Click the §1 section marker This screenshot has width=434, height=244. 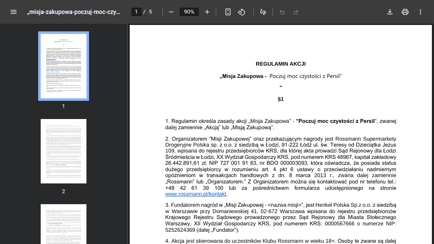[281, 99]
